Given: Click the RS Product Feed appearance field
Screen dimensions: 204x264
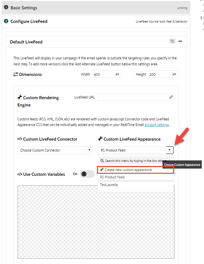Looking at the screenshot, I should click(x=132, y=150).
